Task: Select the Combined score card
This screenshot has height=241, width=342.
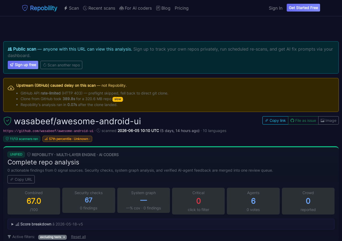Action: [x=34, y=201]
